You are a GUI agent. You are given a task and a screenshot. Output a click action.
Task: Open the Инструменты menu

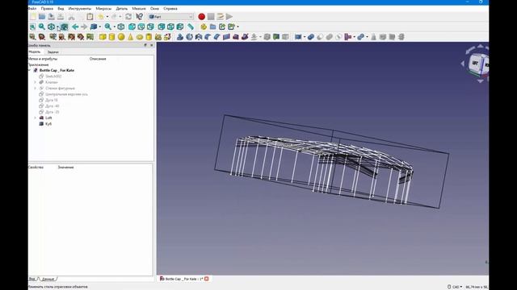click(x=80, y=9)
